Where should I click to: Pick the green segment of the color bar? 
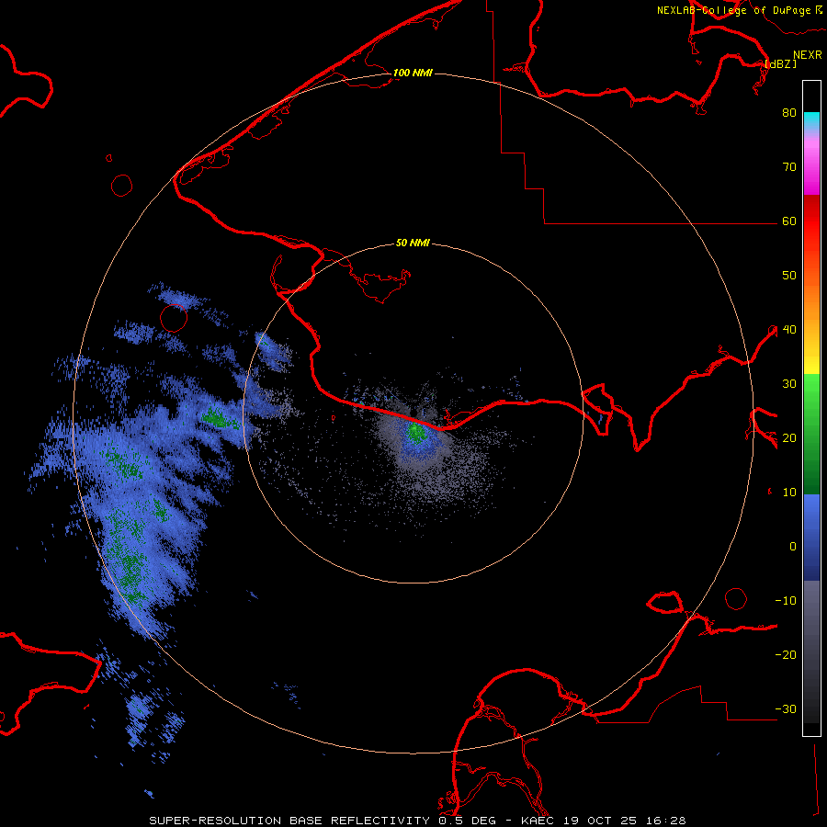pyautogui.click(x=811, y=434)
